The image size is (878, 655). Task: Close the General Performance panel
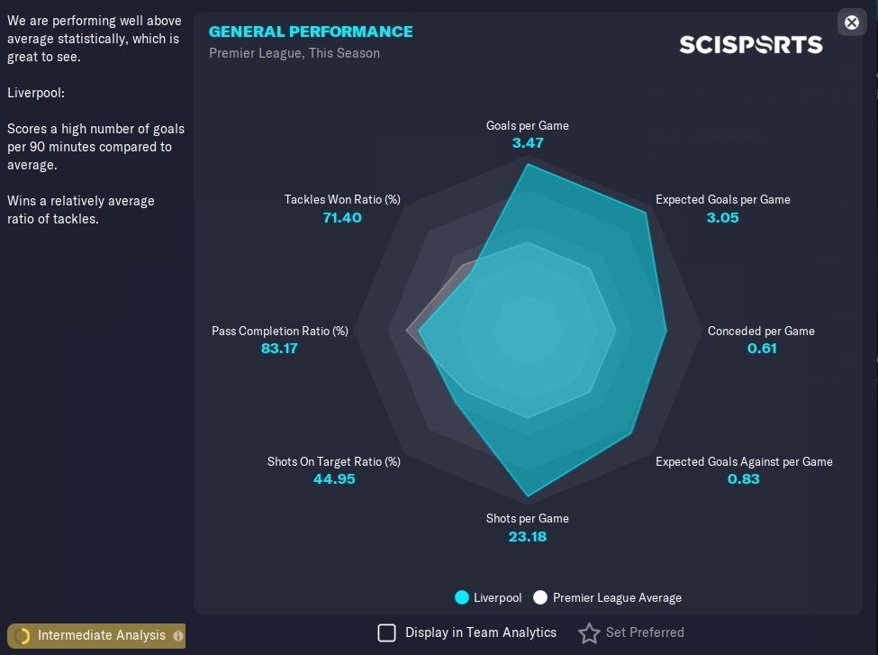click(x=851, y=23)
